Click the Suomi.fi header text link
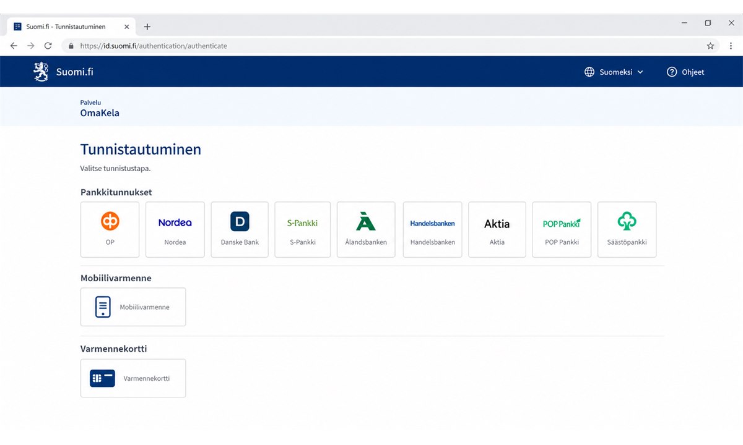 (75, 72)
